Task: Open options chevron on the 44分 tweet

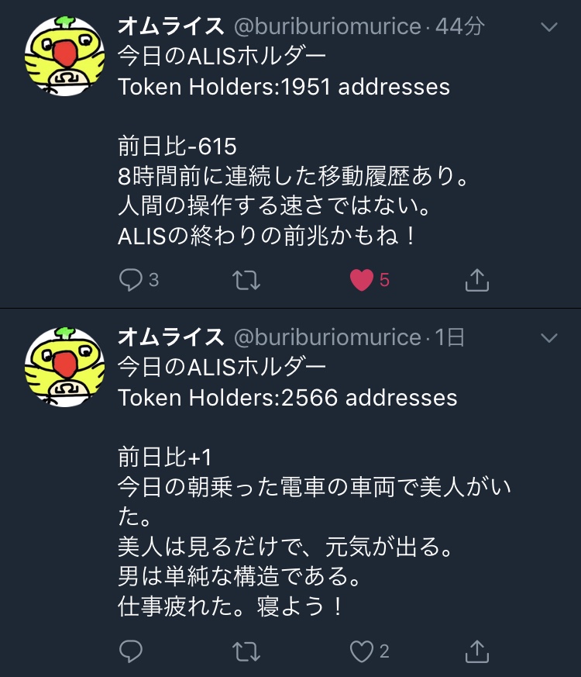Action: click(x=549, y=27)
